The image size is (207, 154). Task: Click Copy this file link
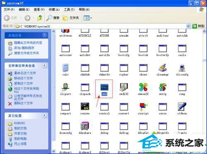pyautogui.click(x=24, y=83)
